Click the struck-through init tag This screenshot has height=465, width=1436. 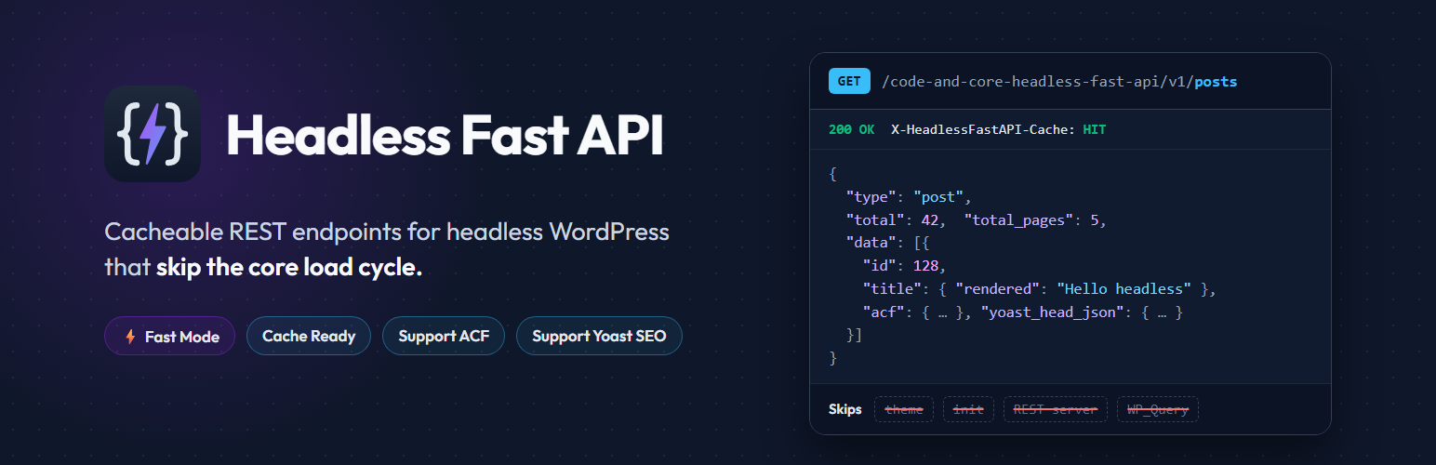[968, 409]
